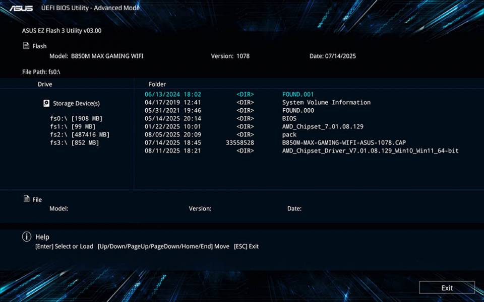Click the Exit button
Screen dimensions: 484x302
447,287
